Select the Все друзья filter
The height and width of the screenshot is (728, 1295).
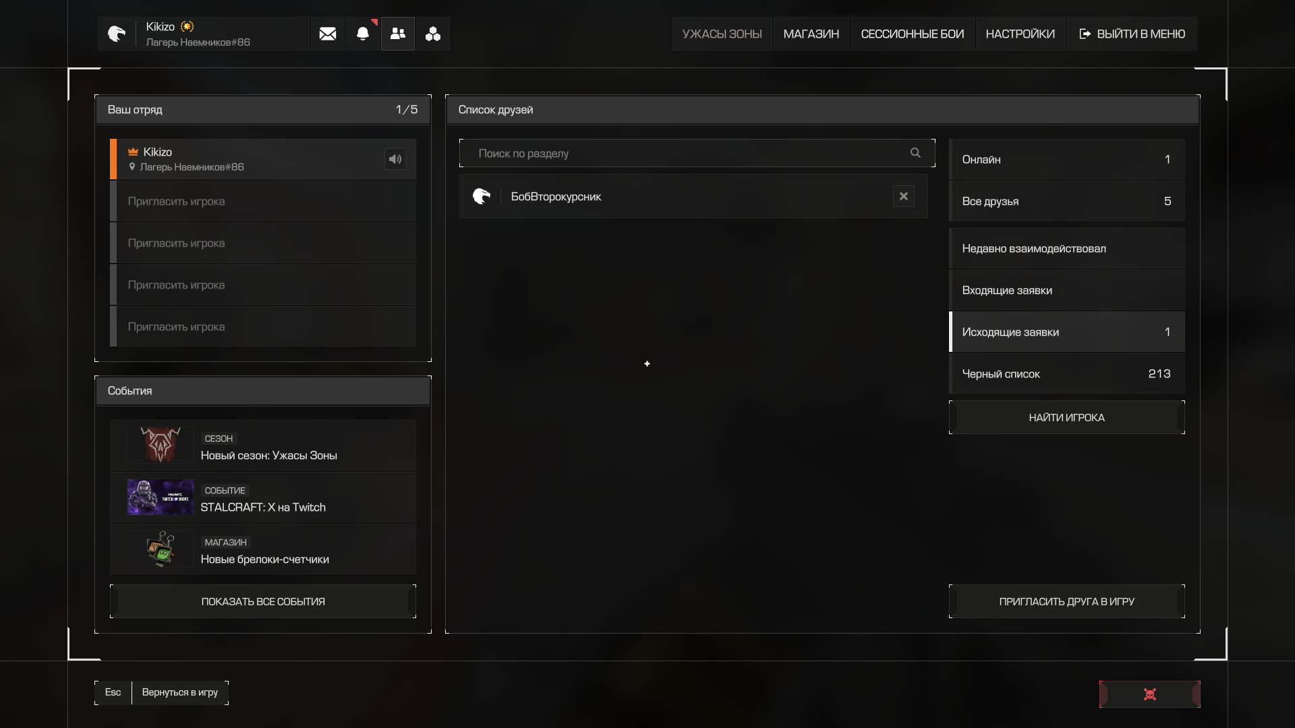(x=1067, y=201)
